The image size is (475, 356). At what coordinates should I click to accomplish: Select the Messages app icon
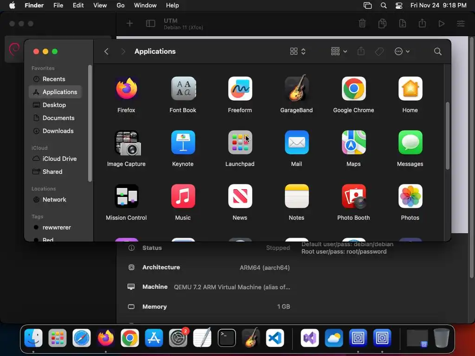click(410, 143)
